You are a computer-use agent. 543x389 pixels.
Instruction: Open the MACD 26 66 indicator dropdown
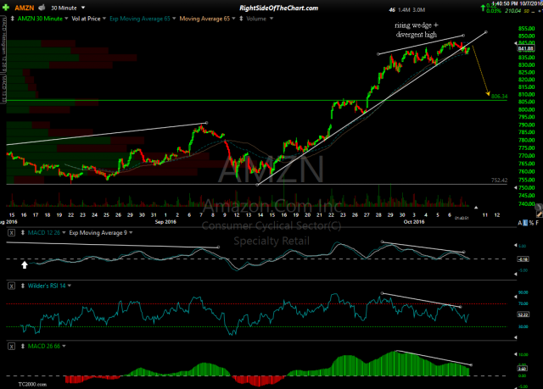point(64,346)
